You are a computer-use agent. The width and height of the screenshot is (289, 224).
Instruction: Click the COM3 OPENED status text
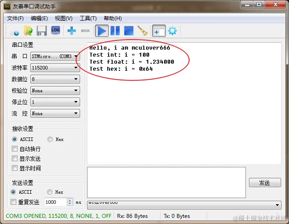[59, 216]
